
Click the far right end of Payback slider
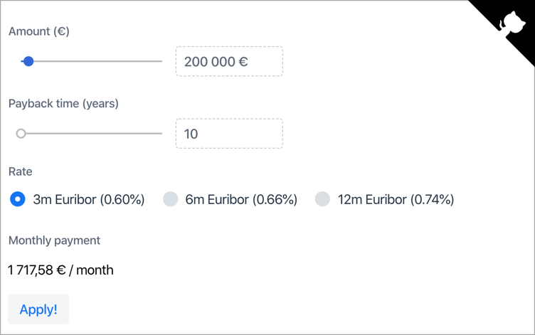click(x=160, y=133)
